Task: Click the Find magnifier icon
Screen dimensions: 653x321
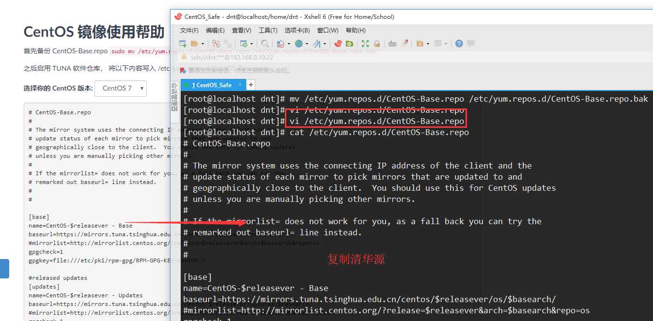Action: (x=265, y=44)
